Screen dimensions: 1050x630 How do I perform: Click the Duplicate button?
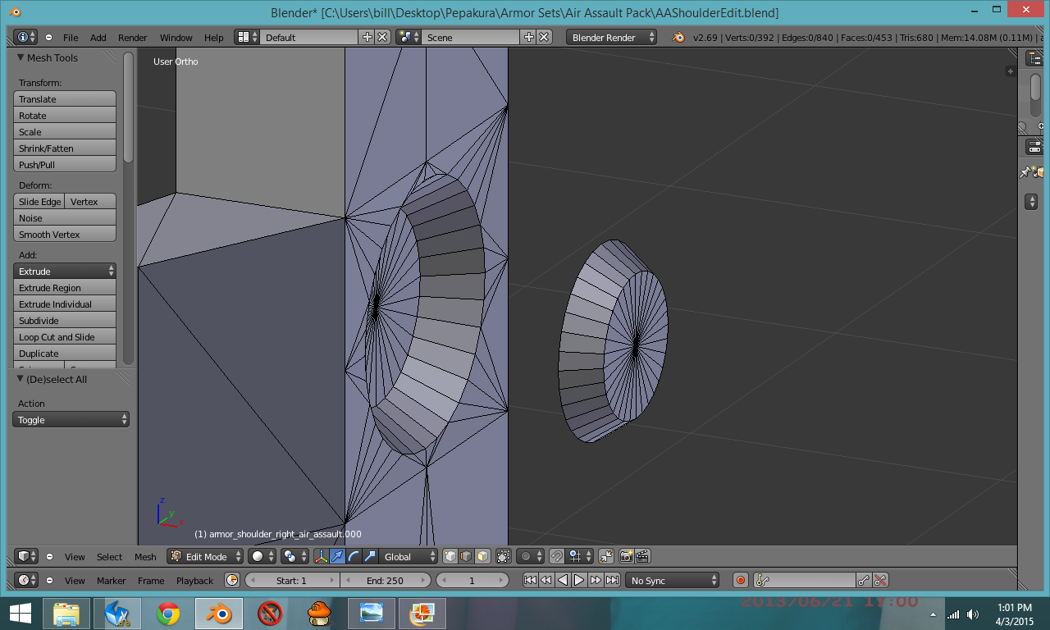pos(65,353)
